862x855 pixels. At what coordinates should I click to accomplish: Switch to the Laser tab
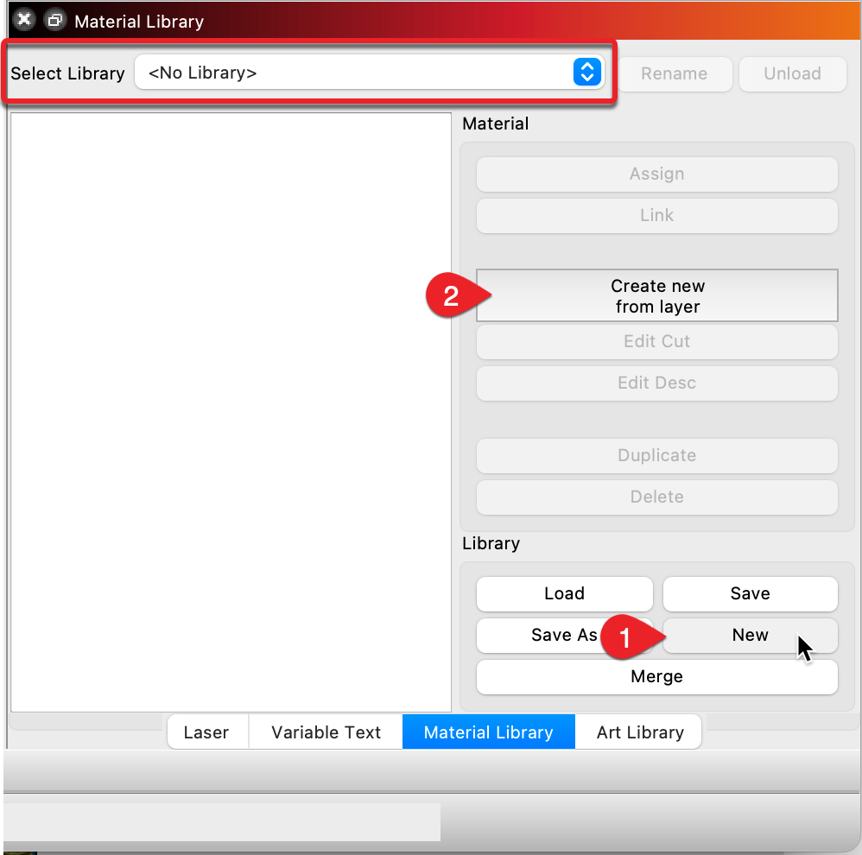pyautogui.click(x=206, y=733)
